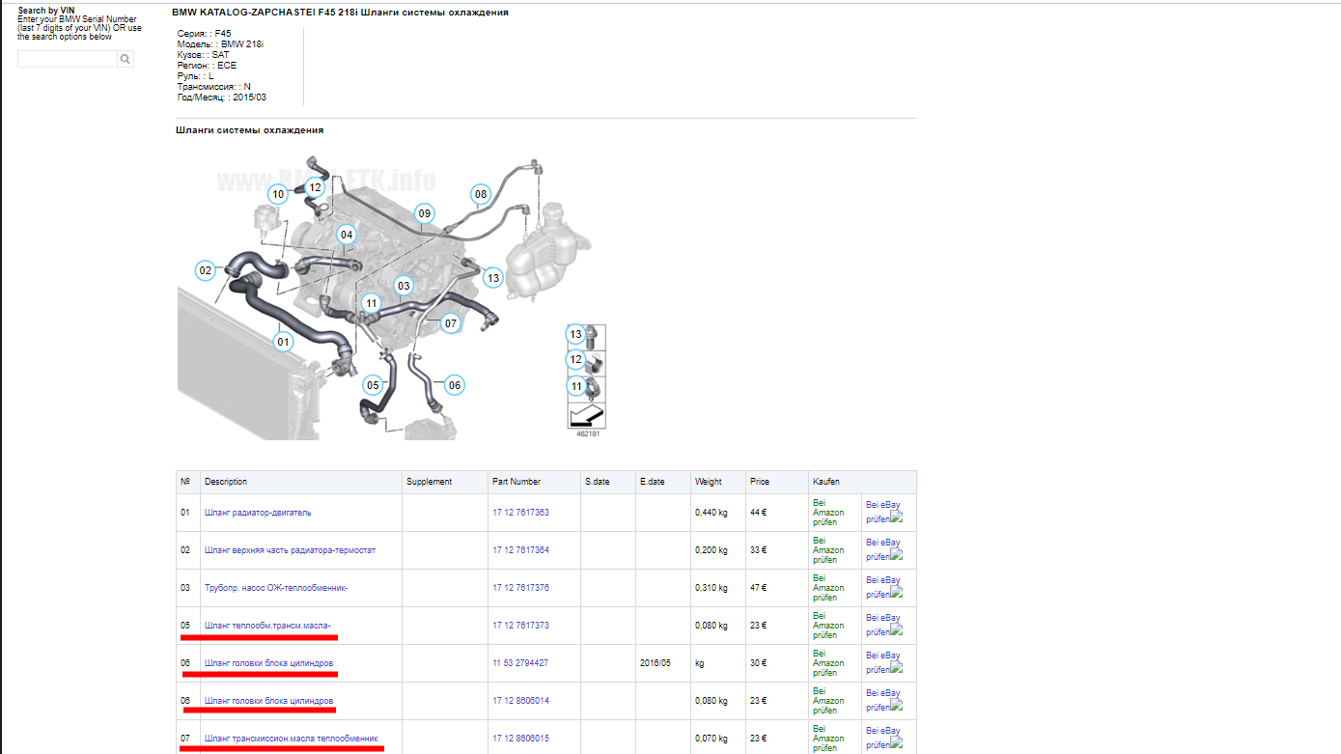Viewport: 1341px width, 754px height.
Task: Open part number 17 12 8606014
Action: [520, 701]
